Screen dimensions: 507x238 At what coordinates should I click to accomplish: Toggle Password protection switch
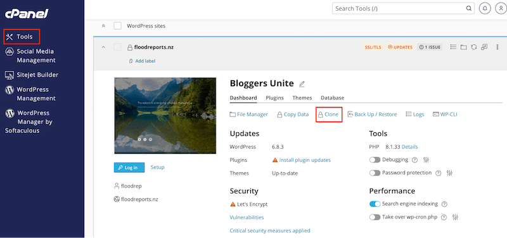375,173
